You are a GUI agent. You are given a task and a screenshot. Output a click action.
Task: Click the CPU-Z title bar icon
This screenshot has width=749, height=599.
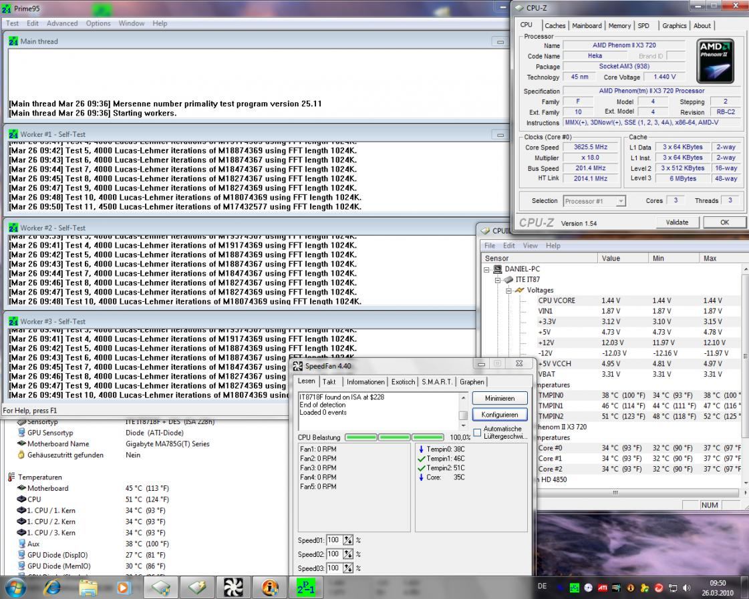coord(519,8)
